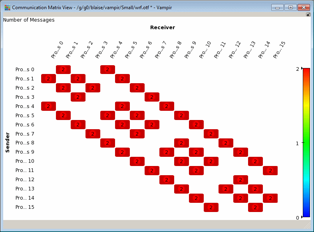The height and width of the screenshot is (232, 314).
Task: Select receiver column label 'Pro...s 0'
Action: click(x=57, y=50)
